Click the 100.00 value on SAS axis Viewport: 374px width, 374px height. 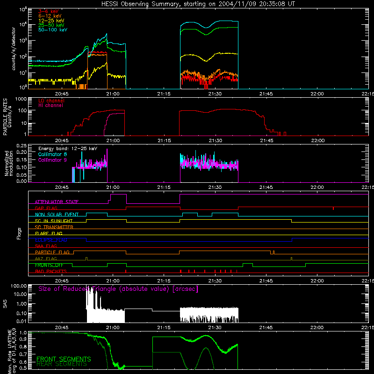tap(19, 286)
